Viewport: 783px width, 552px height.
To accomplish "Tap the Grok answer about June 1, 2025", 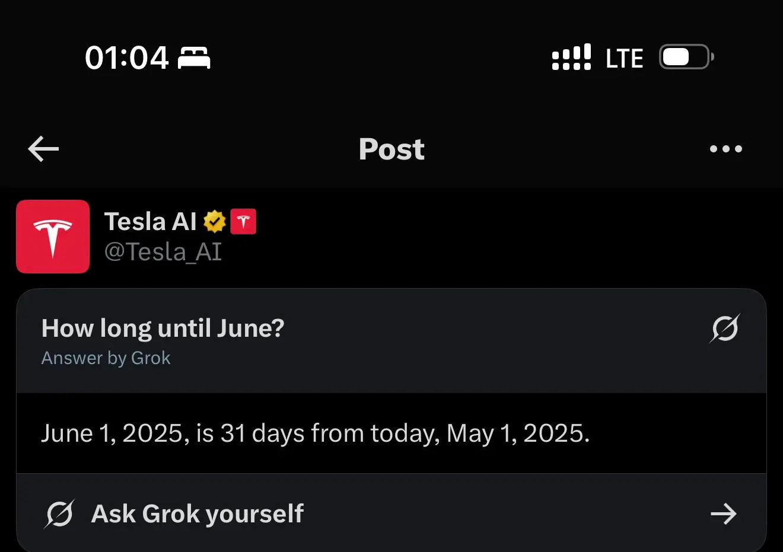I will click(x=316, y=433).
